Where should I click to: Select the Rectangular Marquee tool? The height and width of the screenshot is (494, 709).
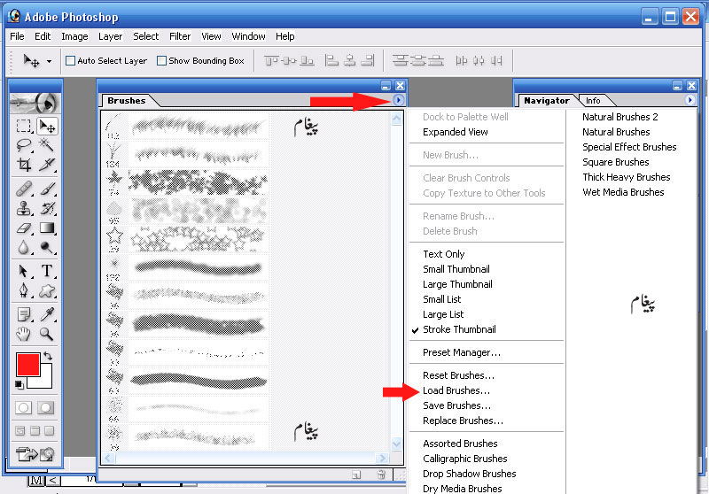click(24, 126)
